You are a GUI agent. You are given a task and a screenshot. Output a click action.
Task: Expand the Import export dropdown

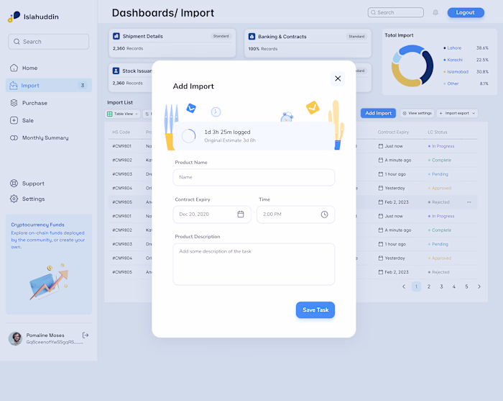point(457,113)
